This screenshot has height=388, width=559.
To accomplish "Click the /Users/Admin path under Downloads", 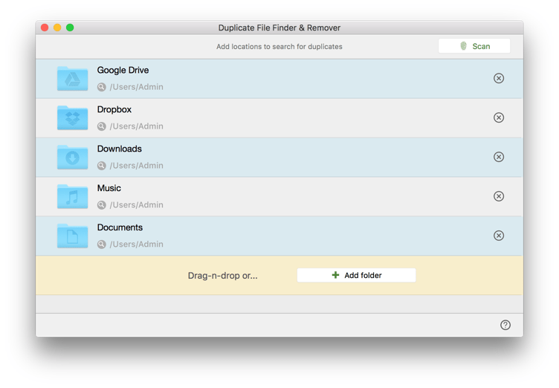I will click(x=137, y=166).
